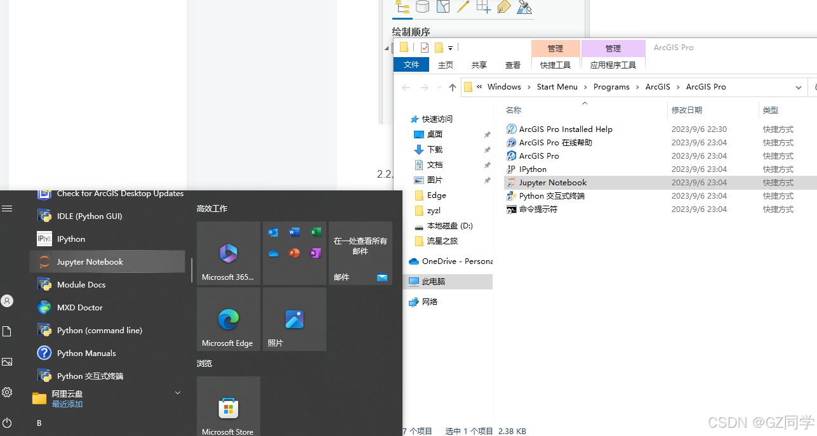Select List By Data Source cylinder icon
This screenshot has height=436, width=817.
coord(422,7)
